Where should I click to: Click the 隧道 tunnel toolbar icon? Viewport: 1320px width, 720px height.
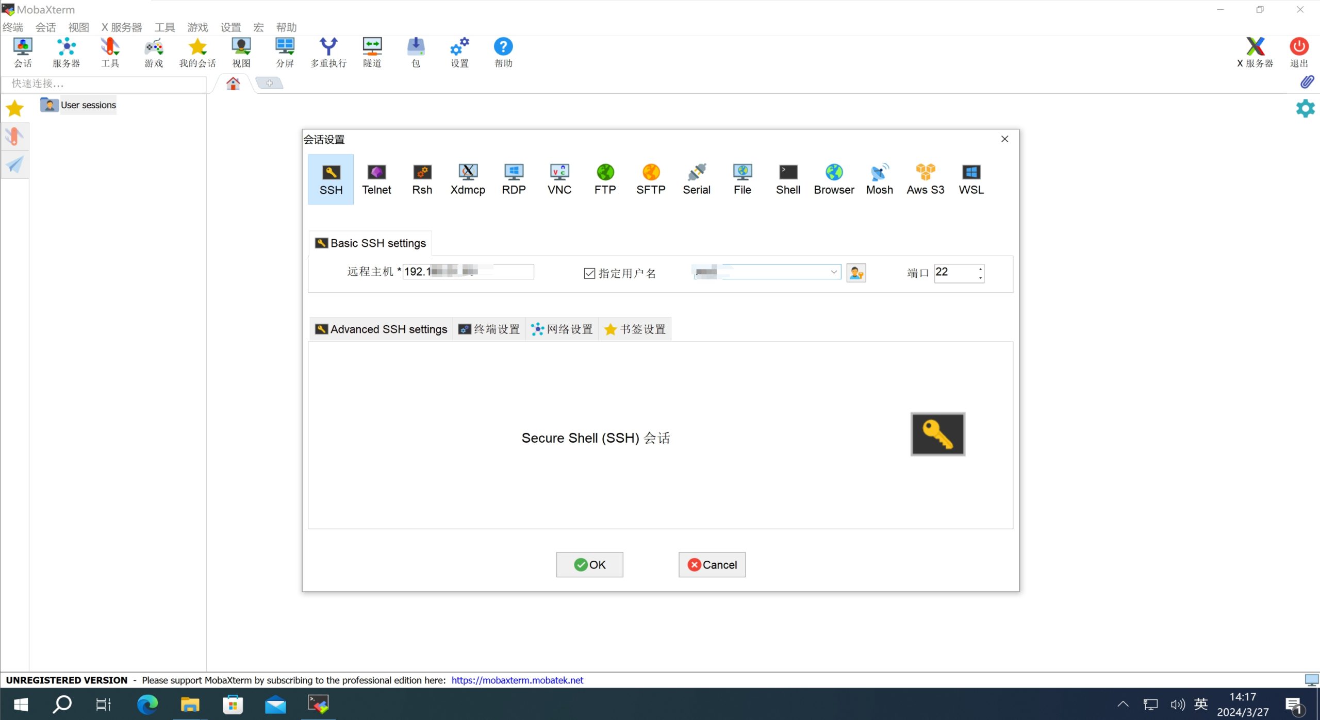(x=372, y=53)
